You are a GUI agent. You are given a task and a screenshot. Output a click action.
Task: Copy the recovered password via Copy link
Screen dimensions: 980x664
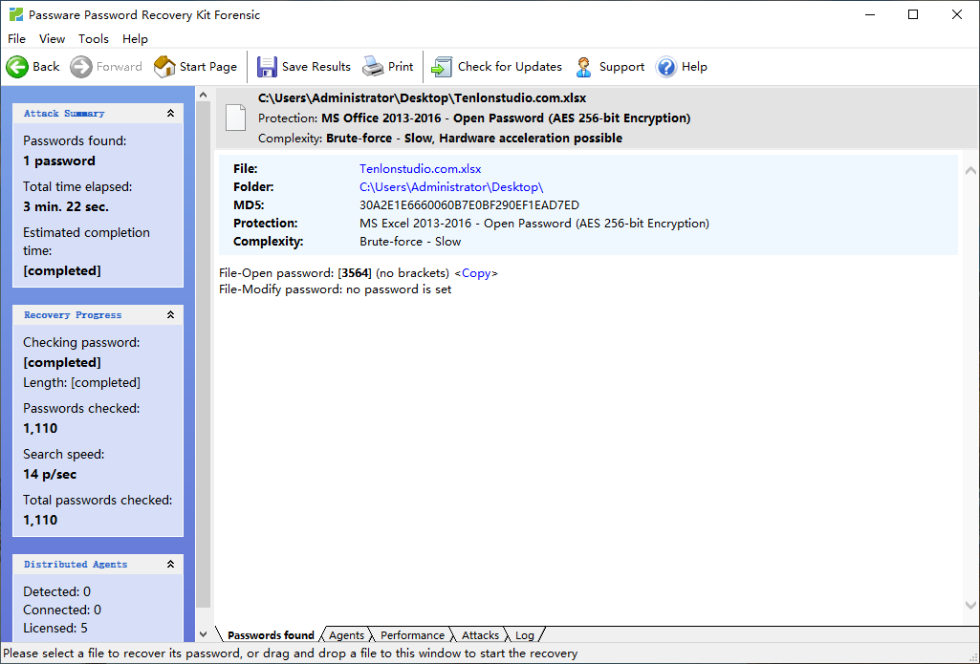tap(476, 273)
